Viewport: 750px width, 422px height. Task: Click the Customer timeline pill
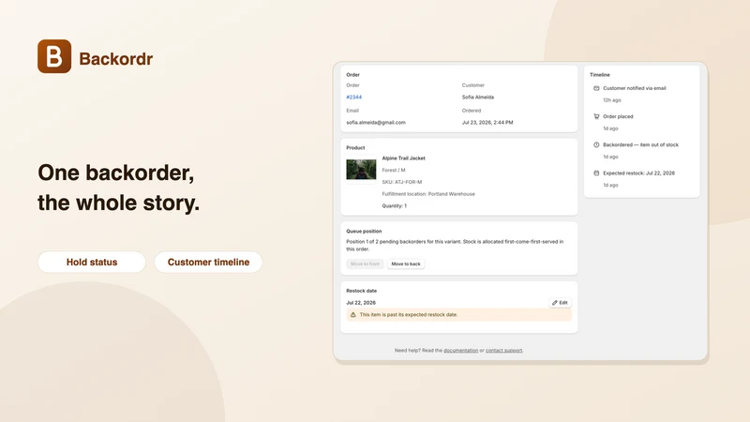click(208, 263)
